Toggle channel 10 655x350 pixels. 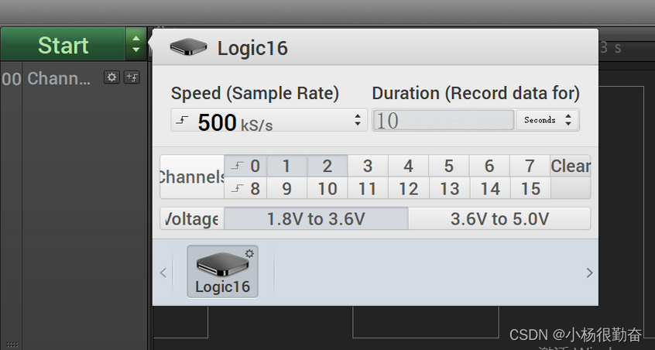pos(327,188)
